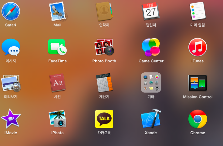Open the iTunes music note icon
This screenshot has width=223, height=146.
click(x=198, y=47)
